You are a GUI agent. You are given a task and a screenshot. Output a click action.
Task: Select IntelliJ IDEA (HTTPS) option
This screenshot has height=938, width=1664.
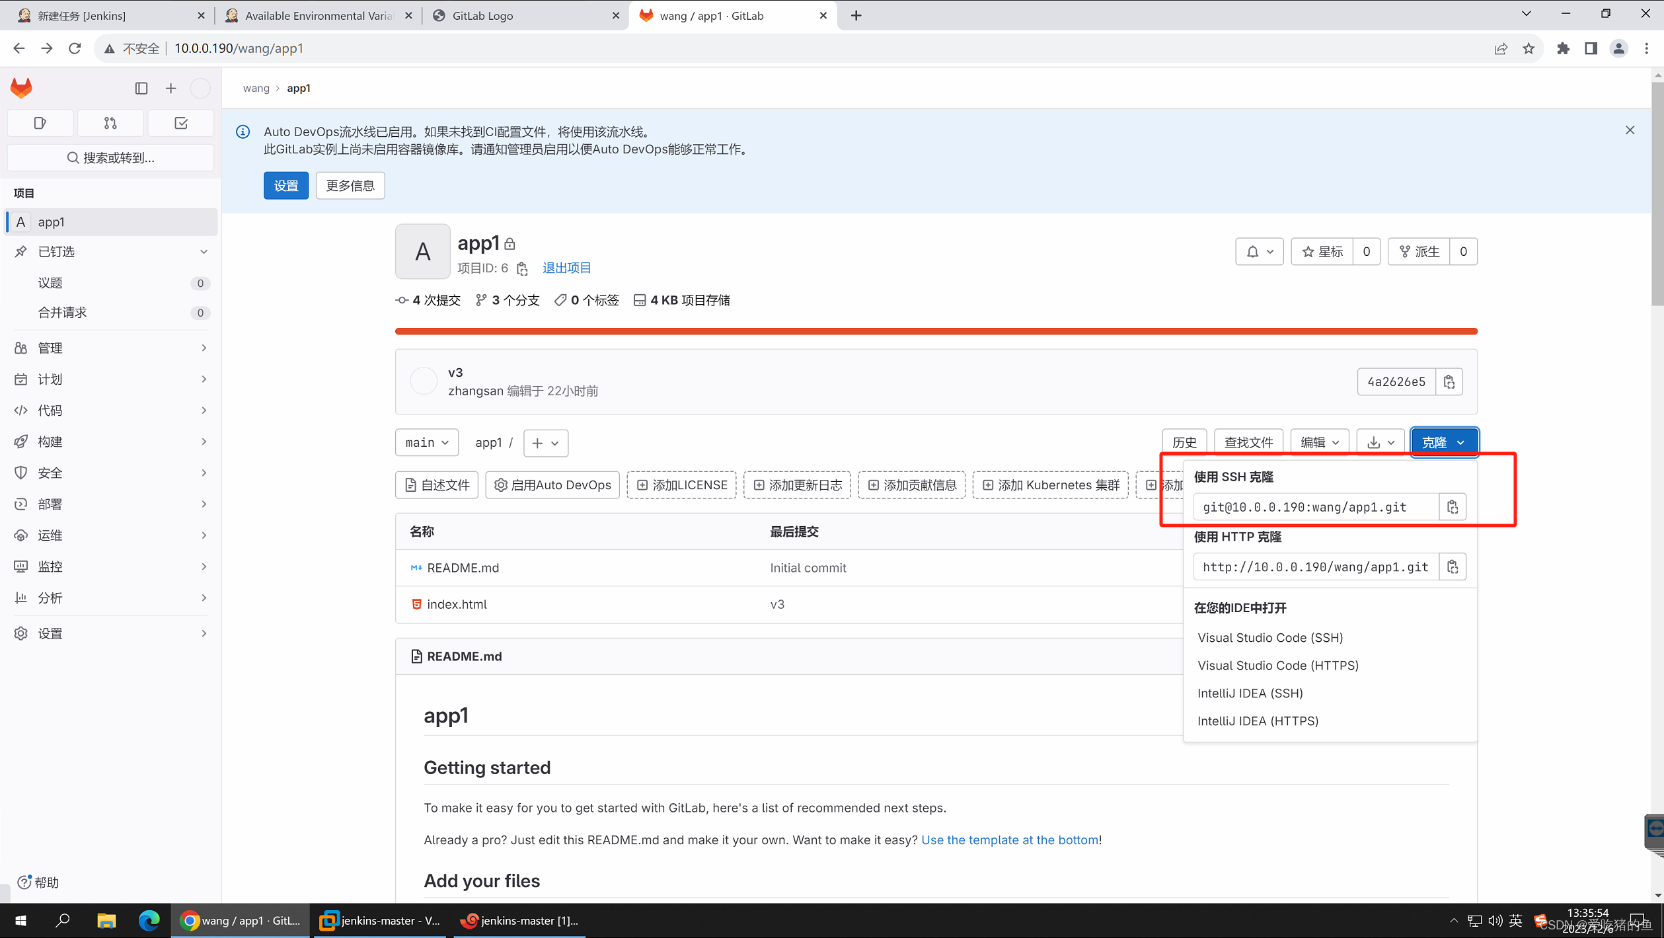coord(1258,721)
